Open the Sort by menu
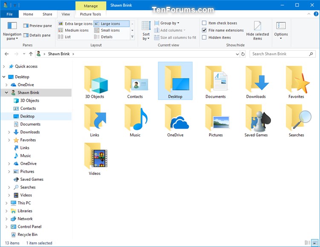Screen dimensions: 320x247 [x=146, y=30]
